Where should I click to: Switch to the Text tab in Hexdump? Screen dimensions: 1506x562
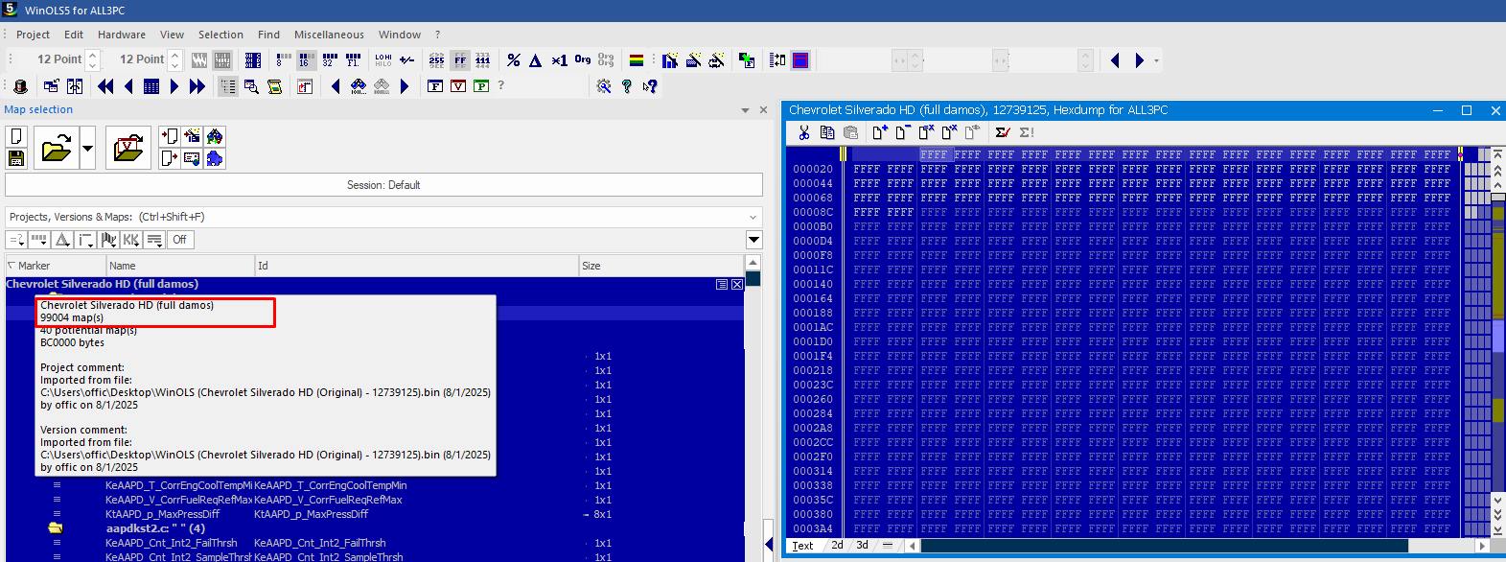point(802,546)
